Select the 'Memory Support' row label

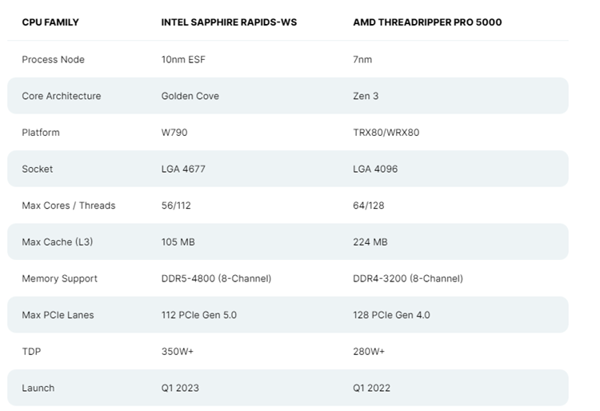coord(59,278)
